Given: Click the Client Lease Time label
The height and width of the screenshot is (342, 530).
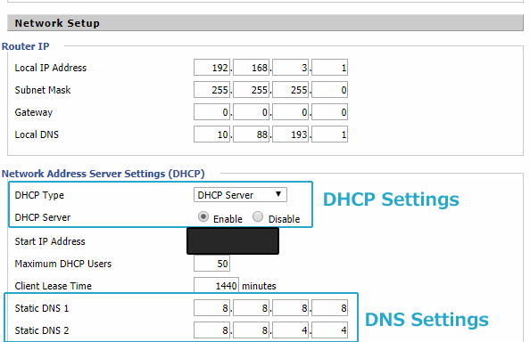Looking at the screenshot, I should coord(54,286).
